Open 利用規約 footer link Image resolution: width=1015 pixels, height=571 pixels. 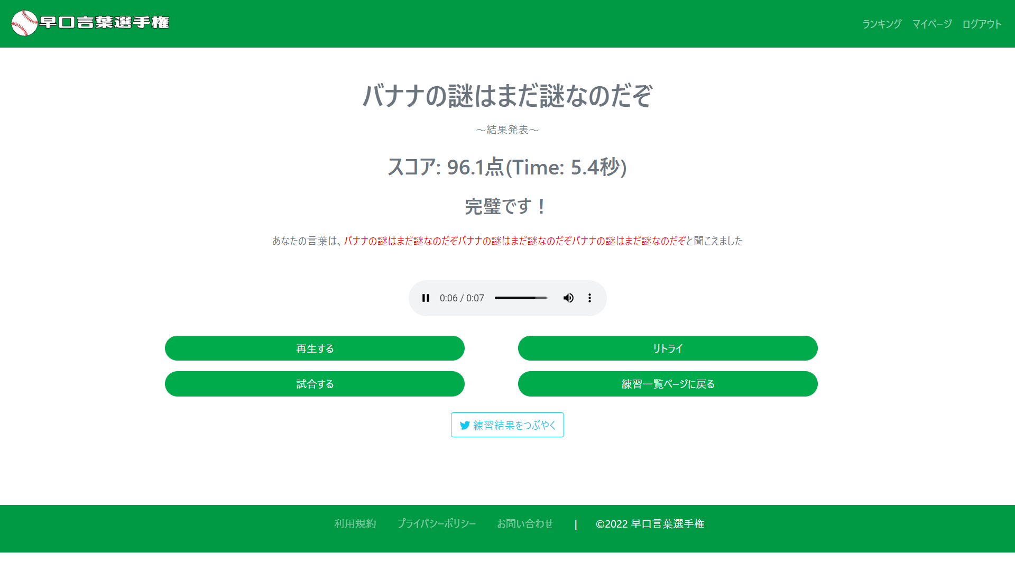[x=355, y=523]
